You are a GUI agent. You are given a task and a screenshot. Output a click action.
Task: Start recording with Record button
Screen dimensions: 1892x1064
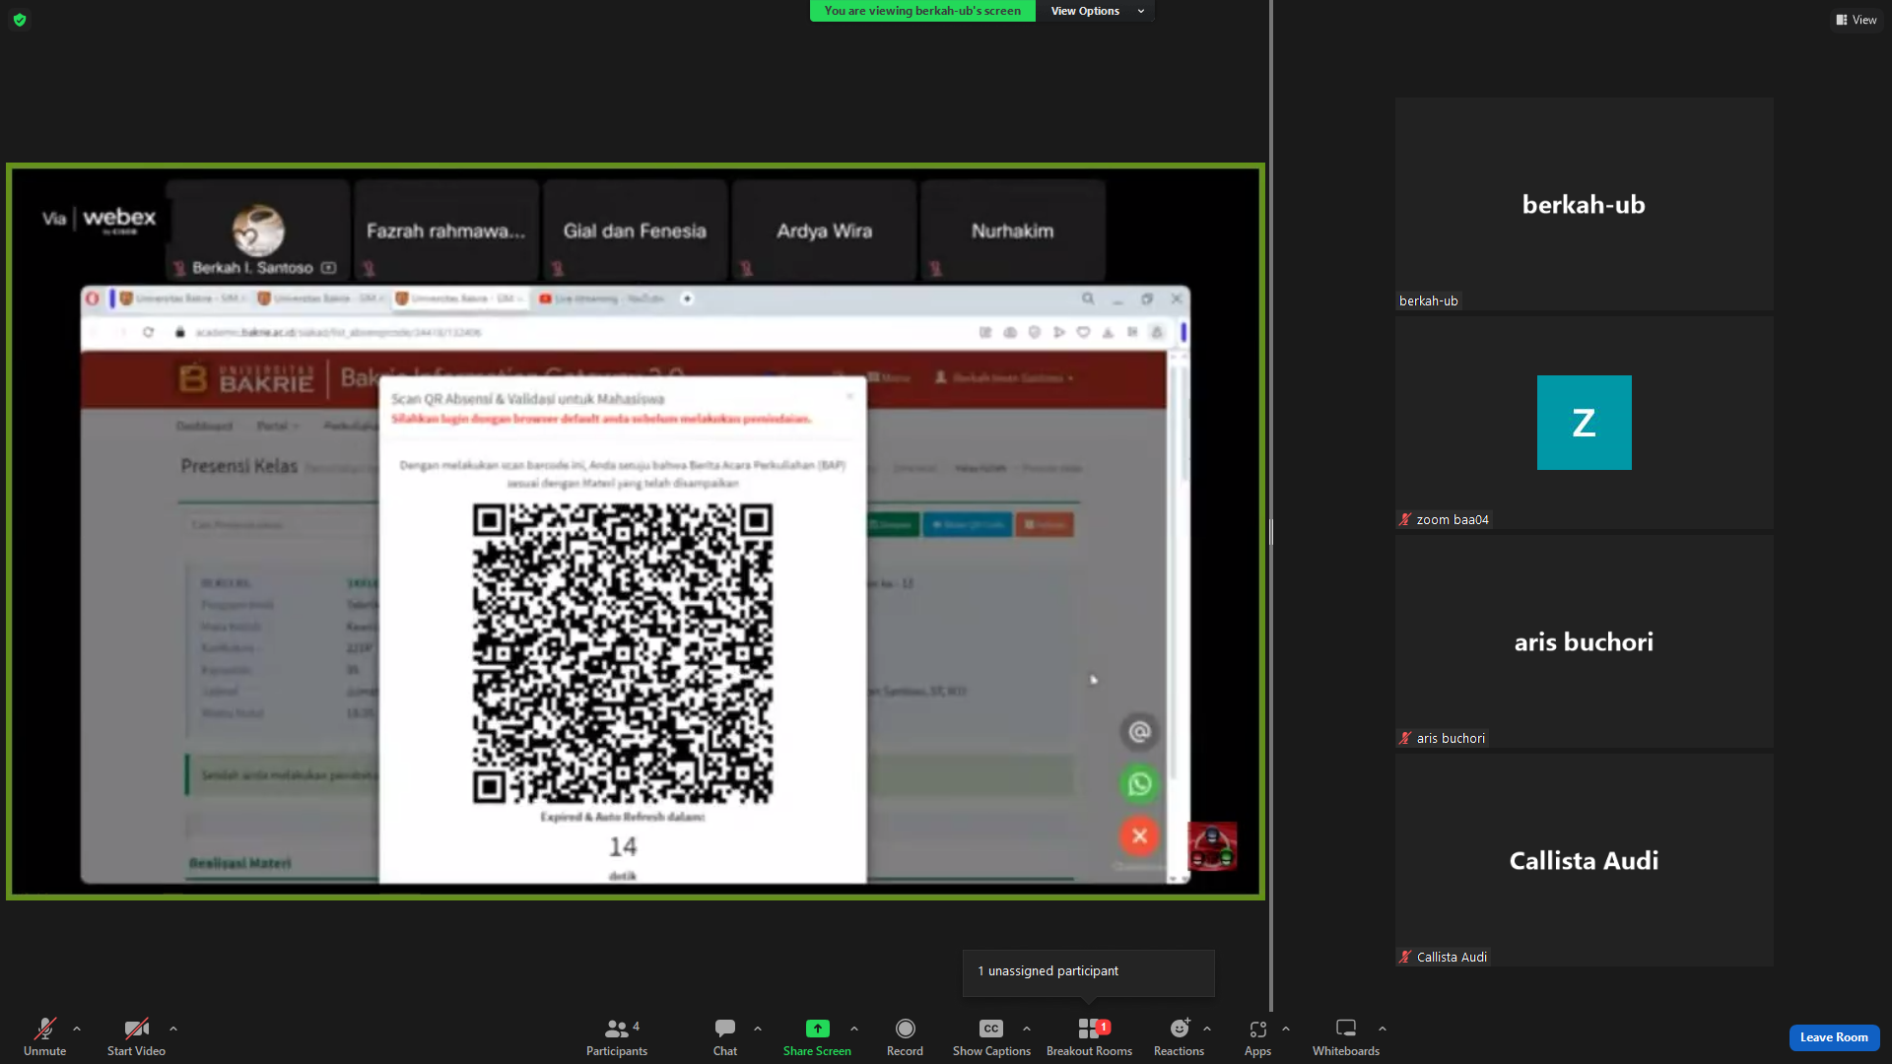click(905, 1036)
